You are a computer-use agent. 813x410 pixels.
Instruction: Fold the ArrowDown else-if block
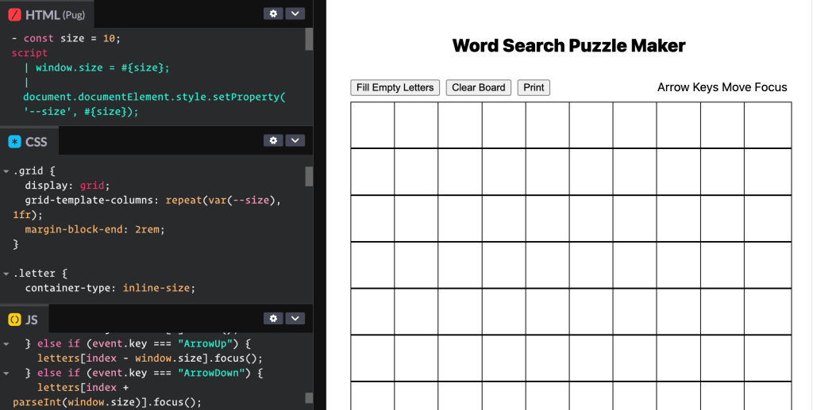6,374
